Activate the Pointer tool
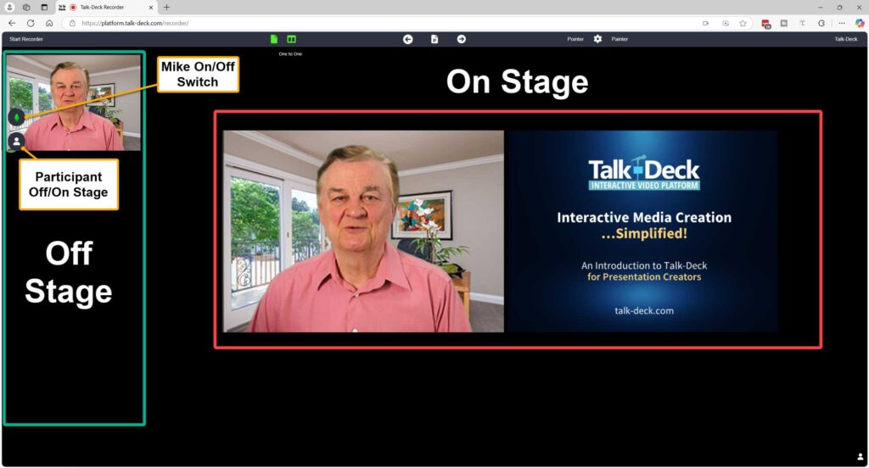Screen dimensions: 869x468 click(575, 39)
